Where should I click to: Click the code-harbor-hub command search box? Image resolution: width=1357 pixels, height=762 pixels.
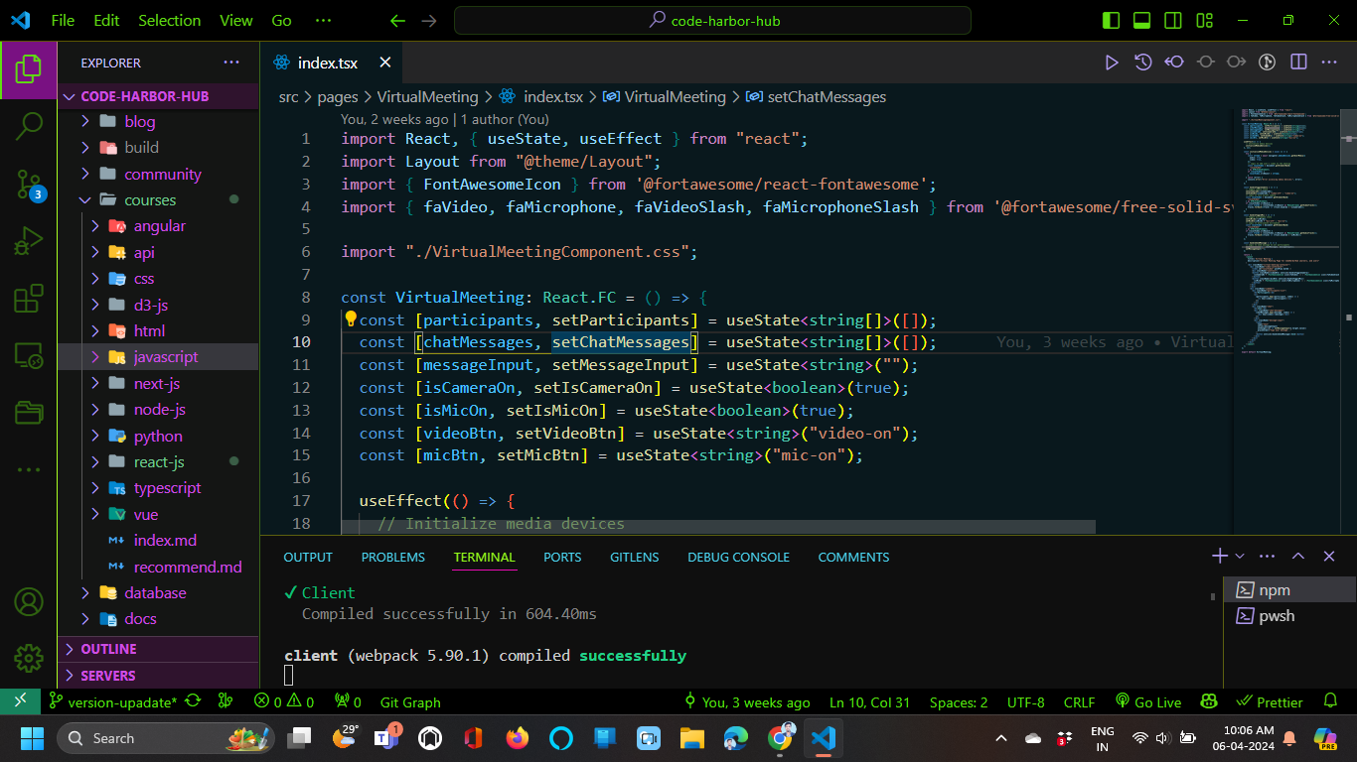pos(712,20)
